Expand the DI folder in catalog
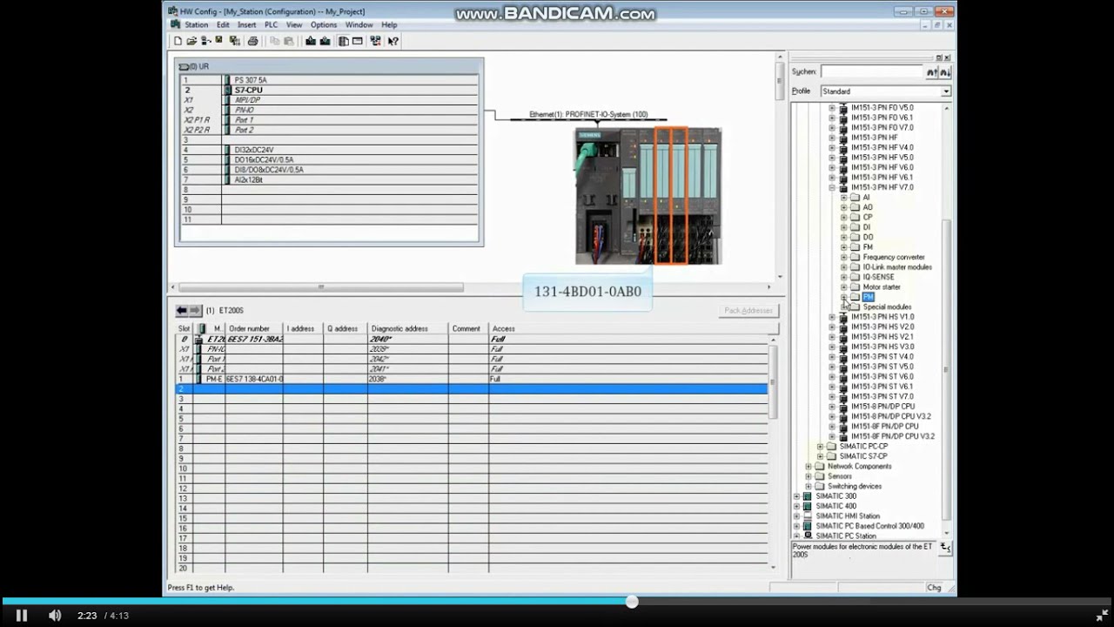The width and height of the screenshot is (1114, 627). (x=843, y=227)
